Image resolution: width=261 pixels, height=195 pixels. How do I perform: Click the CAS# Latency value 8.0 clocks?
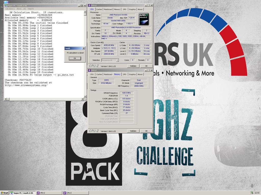(126, 99)
